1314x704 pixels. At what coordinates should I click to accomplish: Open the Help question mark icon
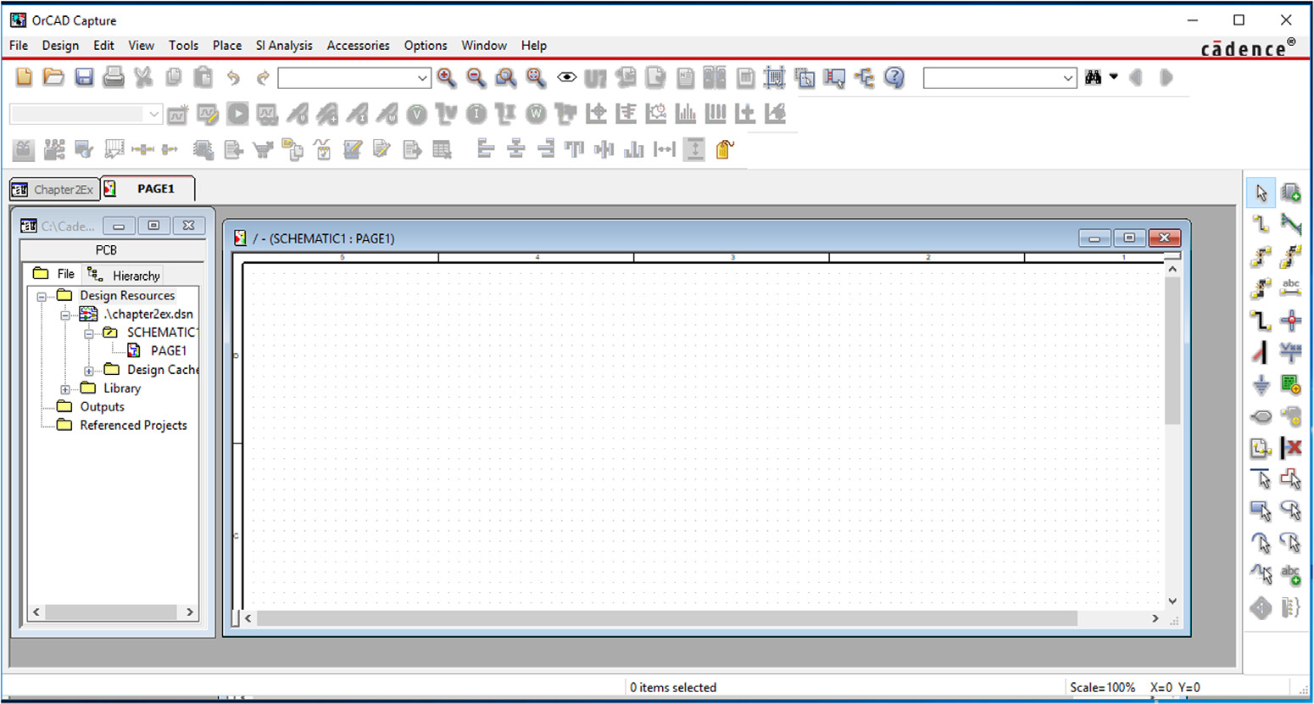[x=894, y=78]
